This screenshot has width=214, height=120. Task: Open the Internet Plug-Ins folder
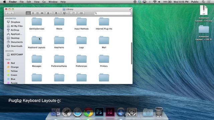(104, 22)
